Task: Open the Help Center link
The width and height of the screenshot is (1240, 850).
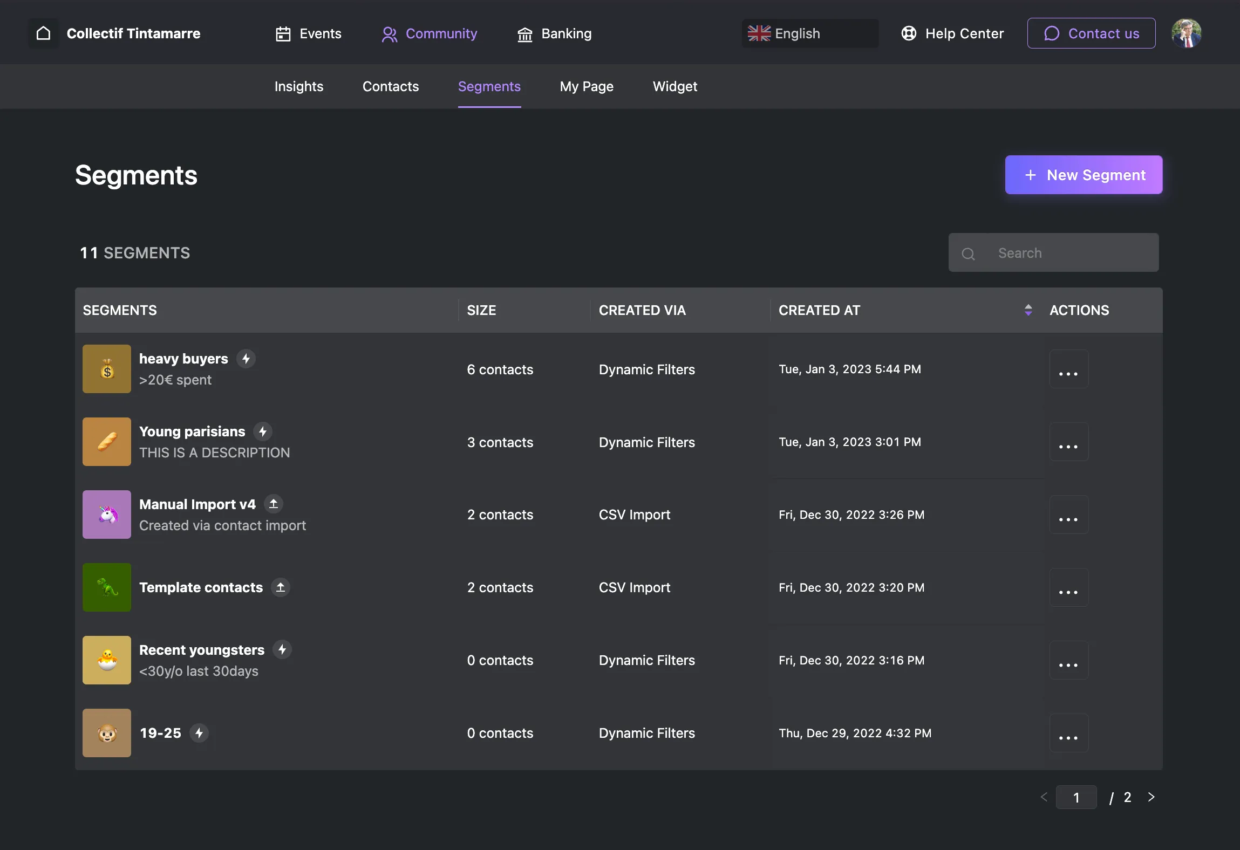Action: click(952, 33)
